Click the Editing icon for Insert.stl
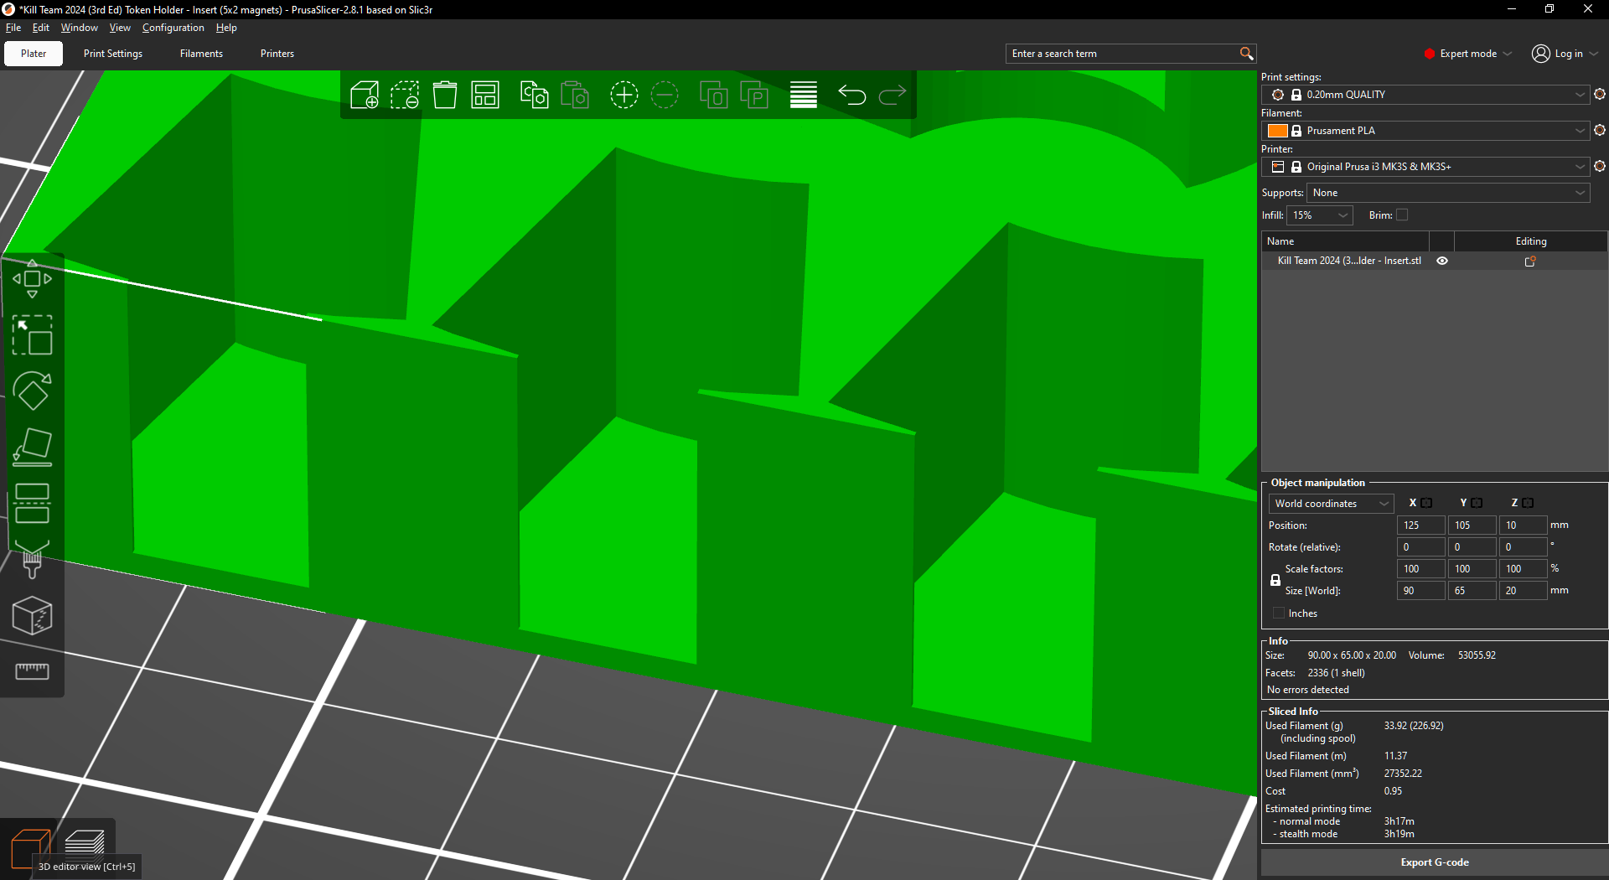The width and height of the screenshot is (1609, 880). (x=1530, y=261)
